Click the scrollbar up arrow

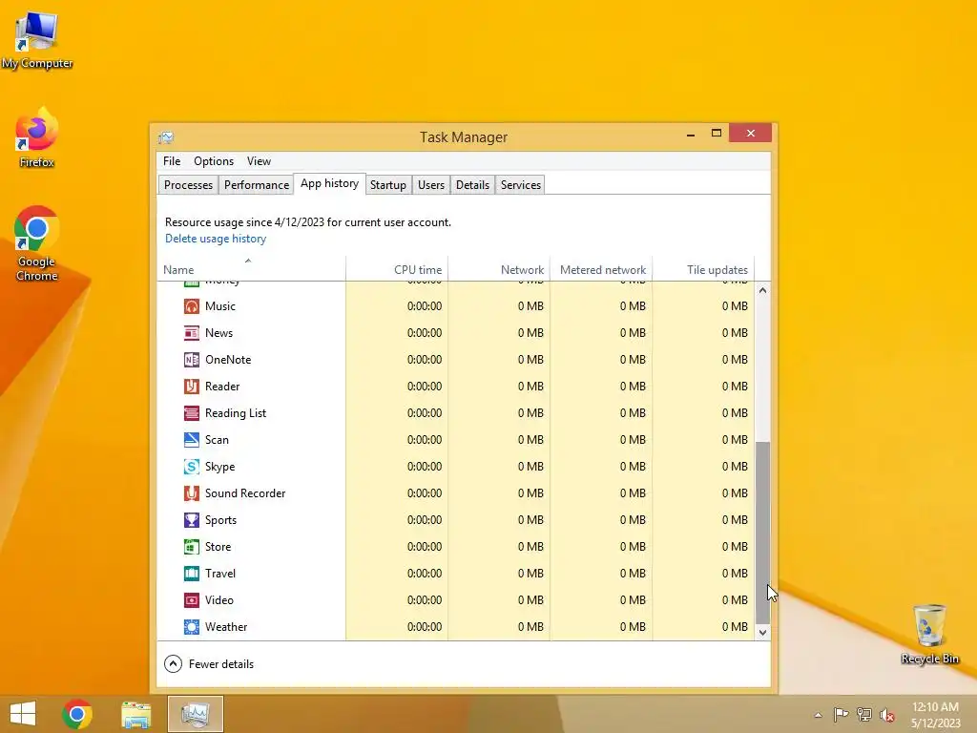[x=762, y=290]
